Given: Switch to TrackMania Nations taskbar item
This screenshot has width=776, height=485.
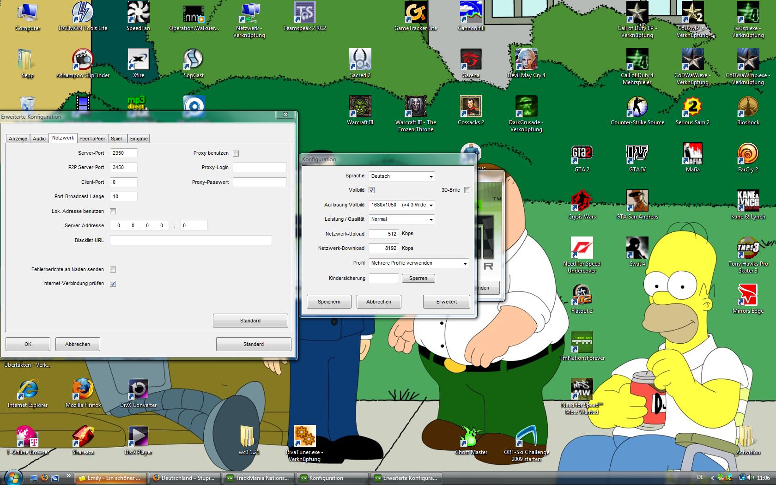Looking at the screenshot, I should [x=259, y=478].
